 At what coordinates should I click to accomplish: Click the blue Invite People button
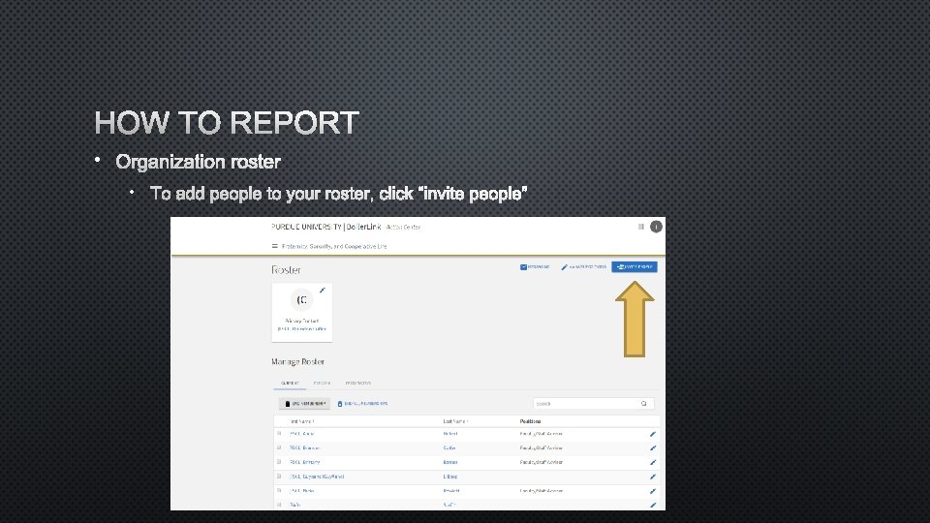tap(634, 267)
